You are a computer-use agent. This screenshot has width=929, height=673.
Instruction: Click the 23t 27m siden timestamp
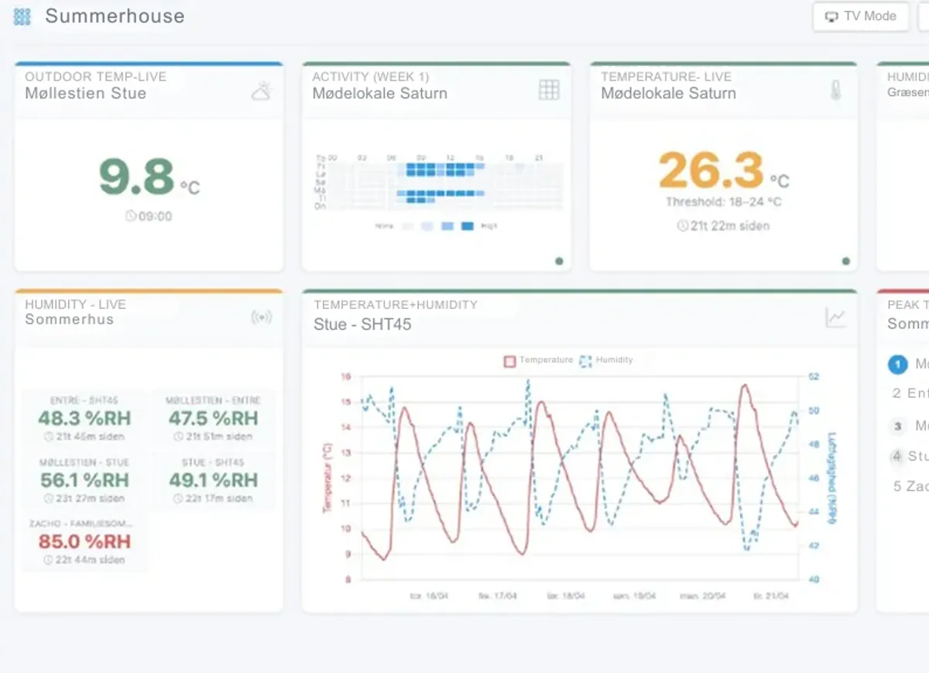pyautogui.click(x=84, y=498)
